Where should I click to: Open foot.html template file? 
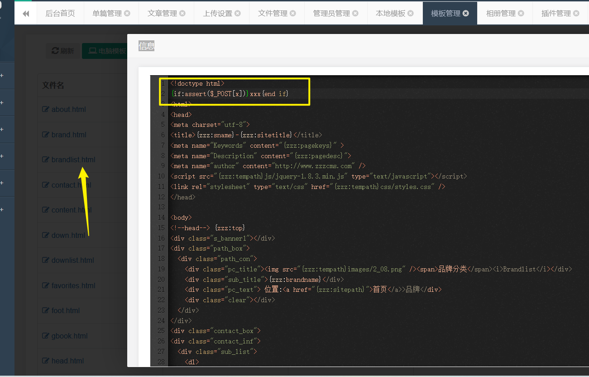pyautogui.click(x=66, y=310)
